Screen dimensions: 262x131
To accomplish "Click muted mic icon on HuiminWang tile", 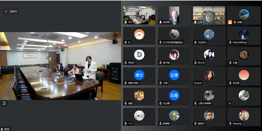I will pyautogui.click(x=230, y=42).
